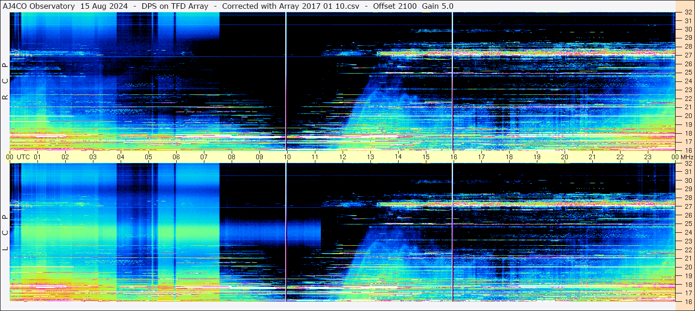Click the "UTC" label on the time axis
The height and width of the screenshot is (311, 695).
pos(23,157)
